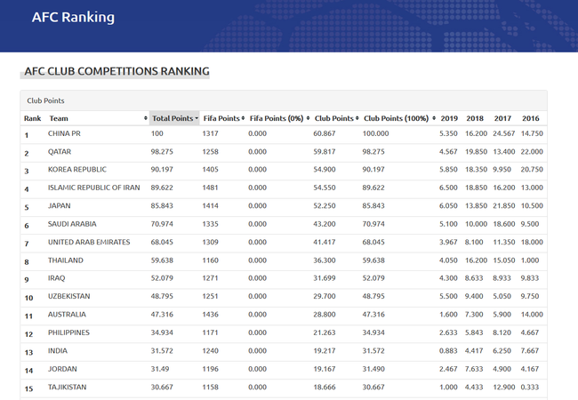Sort by Total Points column
This screenshot has width=578, height=400.
[174, 118]
